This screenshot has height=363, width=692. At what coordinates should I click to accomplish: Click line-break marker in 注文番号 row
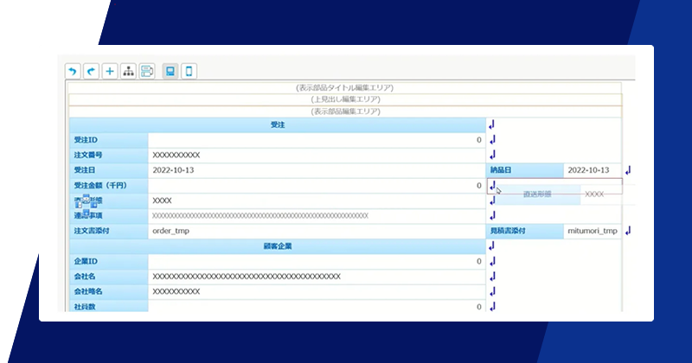492,155
